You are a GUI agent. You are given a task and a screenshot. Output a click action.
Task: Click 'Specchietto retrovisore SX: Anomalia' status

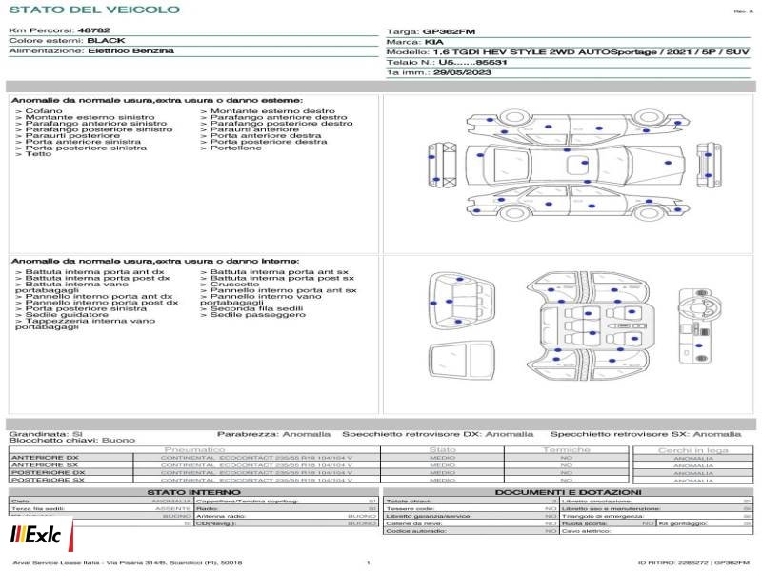point(646,434)
